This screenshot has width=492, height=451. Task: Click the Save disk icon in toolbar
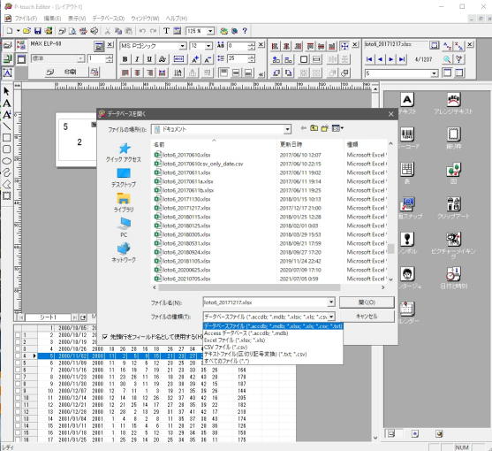(x=38, y=31)
